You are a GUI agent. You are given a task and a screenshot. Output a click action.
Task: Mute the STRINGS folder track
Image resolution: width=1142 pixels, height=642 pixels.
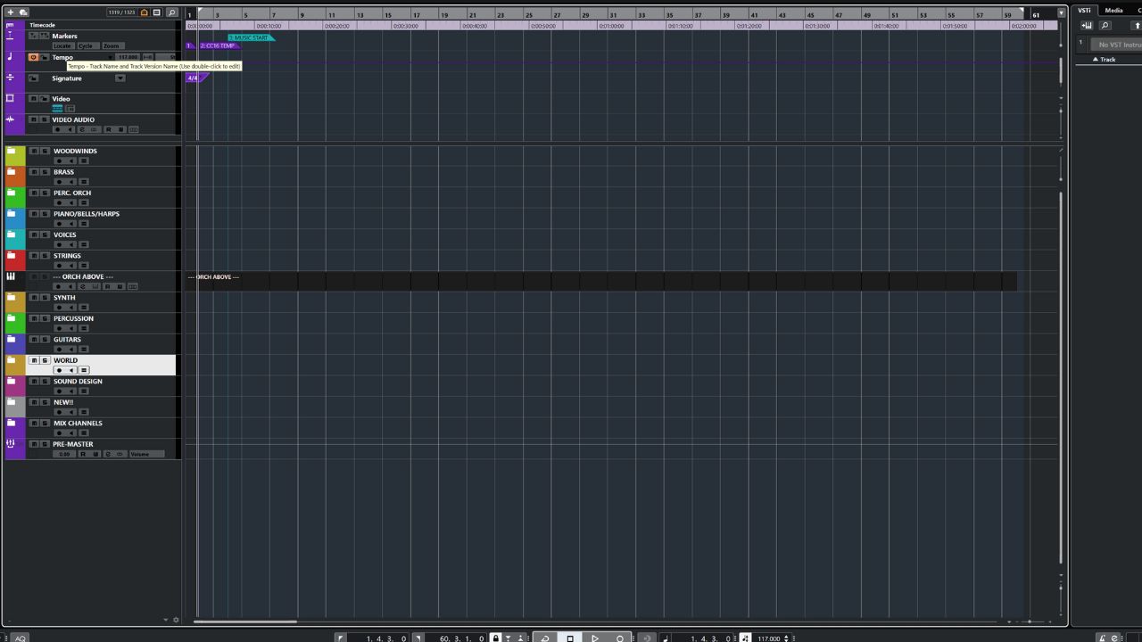pyautogui.click(x=34, y=256)
